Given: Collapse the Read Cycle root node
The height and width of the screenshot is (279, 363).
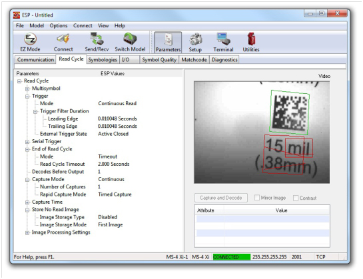Looking at the screenshot, I should [19, 81].
